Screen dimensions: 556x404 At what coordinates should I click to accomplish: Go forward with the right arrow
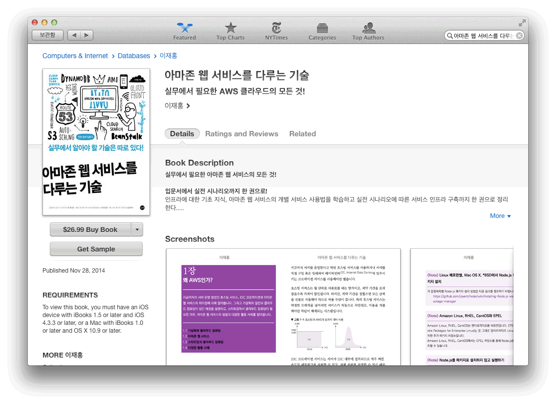point(86,35)
